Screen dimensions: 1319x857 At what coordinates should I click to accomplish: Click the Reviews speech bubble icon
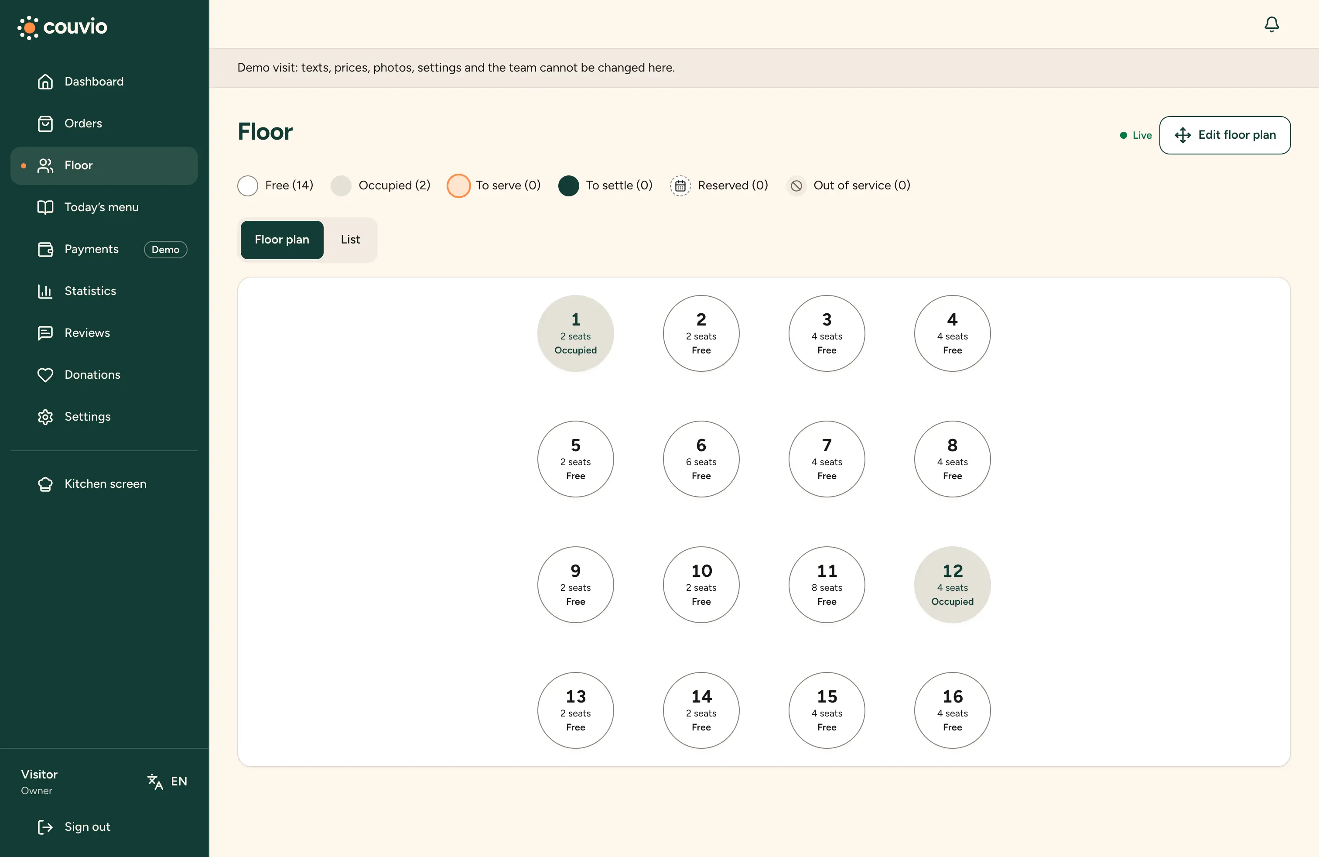click(45, 333)
